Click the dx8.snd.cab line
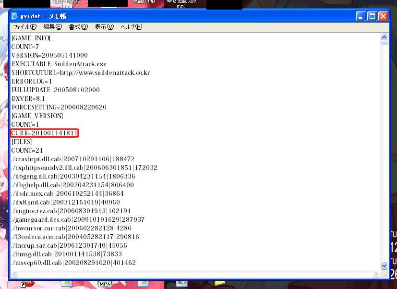The height and width of the screenshot is (289, 397). pyautogui.click(x=66, y=202)
